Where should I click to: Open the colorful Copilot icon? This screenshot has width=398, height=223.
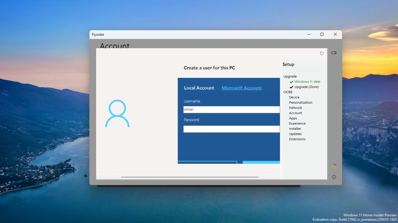pos(334,166)
